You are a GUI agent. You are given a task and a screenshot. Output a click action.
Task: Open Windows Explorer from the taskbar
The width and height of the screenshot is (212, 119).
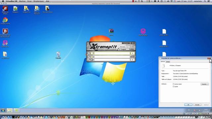tap(10, 110)
